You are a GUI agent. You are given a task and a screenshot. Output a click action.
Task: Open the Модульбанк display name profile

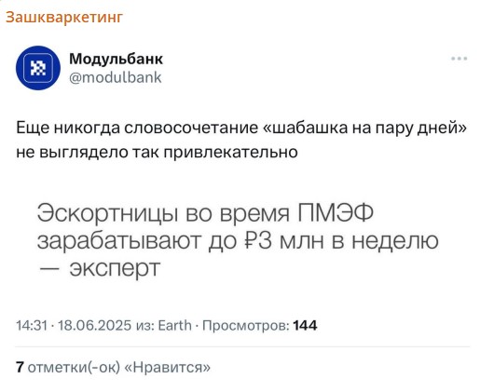(x=116, y=59)
